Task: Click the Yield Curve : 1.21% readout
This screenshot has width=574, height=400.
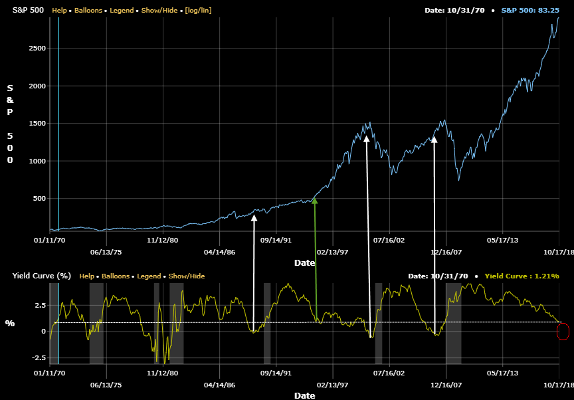Action: [x=522, y=276]
